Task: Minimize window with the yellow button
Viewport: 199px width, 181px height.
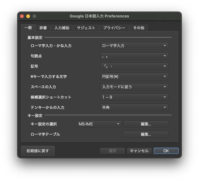Action: tap(28, 16)
